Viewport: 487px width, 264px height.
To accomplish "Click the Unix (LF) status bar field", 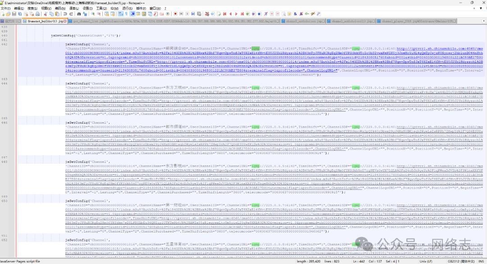I will coord(425,261).
